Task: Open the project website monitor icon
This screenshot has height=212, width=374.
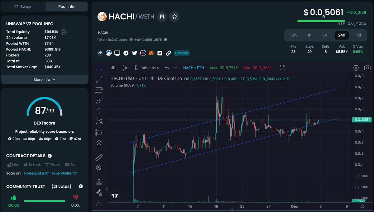Action: [x=117, y=53]
